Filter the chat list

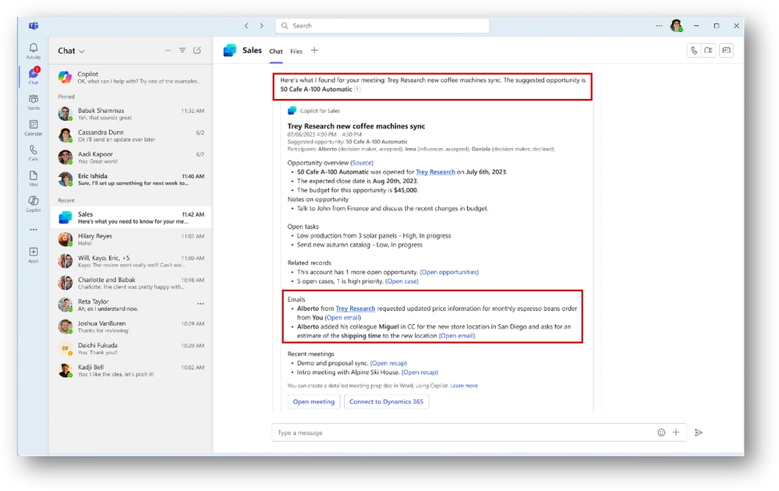click(182, 50)
